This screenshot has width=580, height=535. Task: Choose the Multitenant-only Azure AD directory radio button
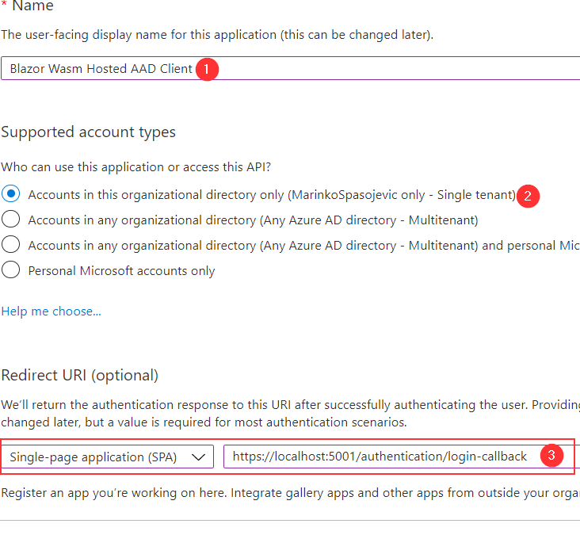tap(11, 220)
